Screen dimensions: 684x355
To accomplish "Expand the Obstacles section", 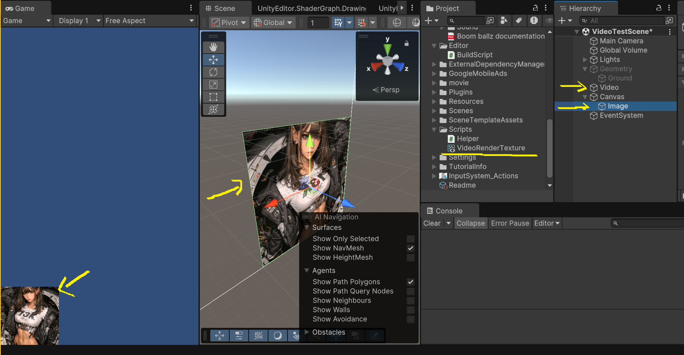I will (x=307, y=332).
